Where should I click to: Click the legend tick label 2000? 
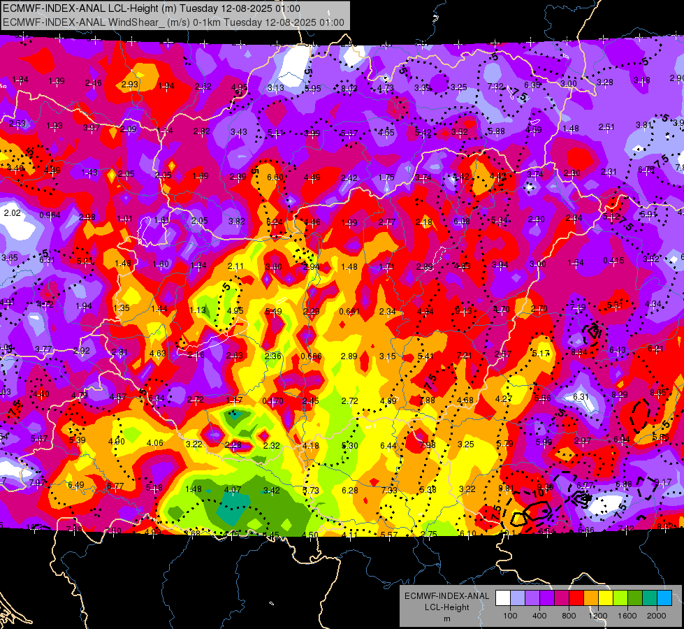657,616
